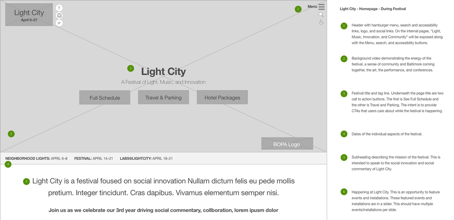Select annotation marker 3 beside festival title
The image size is (454, 220).
pos(131,68)
